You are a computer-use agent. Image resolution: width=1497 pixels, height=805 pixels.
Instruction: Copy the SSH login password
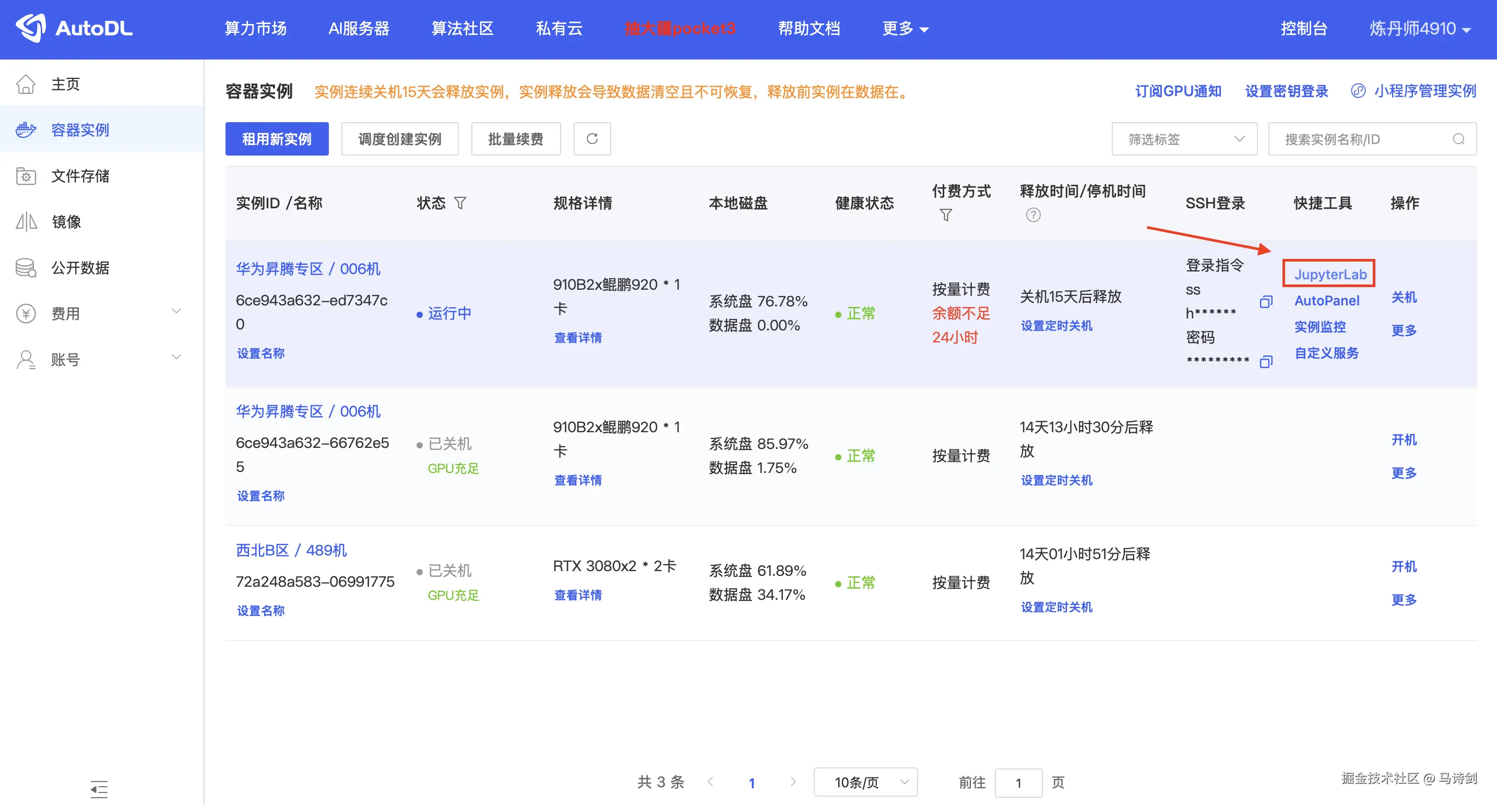coord(1266,362)
